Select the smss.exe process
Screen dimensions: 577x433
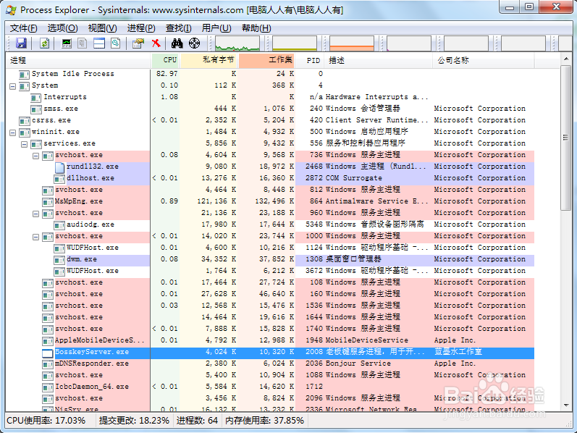point(270,109)
